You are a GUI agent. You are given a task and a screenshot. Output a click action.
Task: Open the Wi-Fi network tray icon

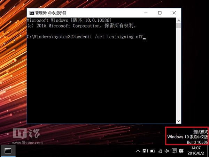pyautogui.click(x=160, y=151)
